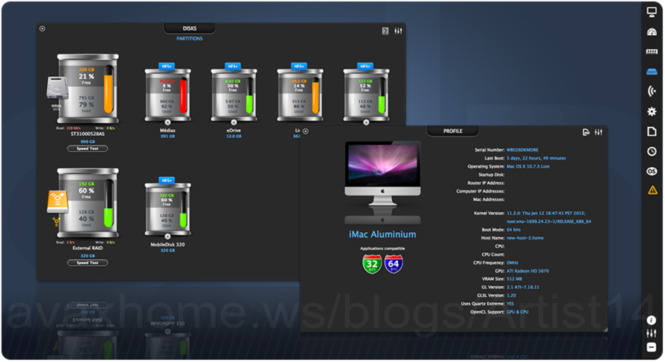Screen dimensions: 665x362
Task: Open the OS section sidebar icon
Action: tap(652, 171)
